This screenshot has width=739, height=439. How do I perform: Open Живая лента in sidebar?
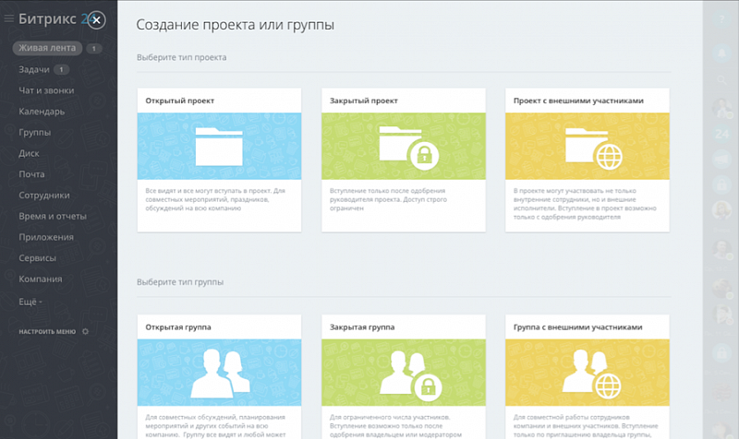46,48
